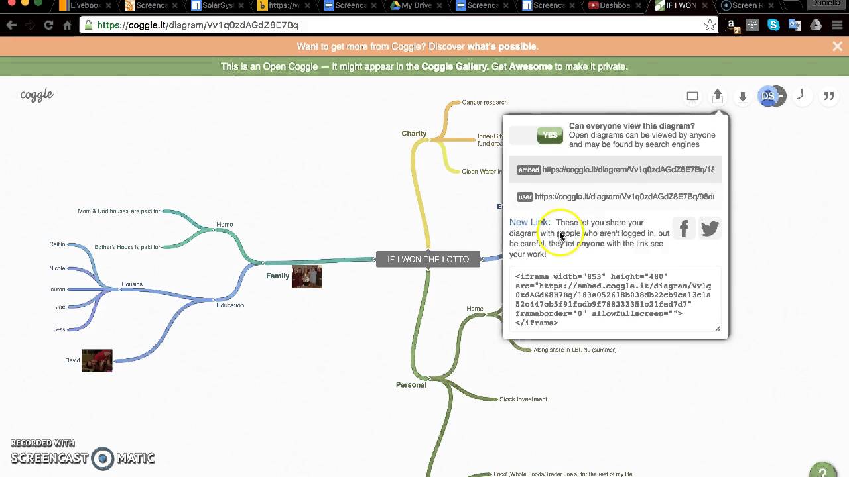Select the Home node under Family
This screenshot has height=477, width=849.
point(224,225)
